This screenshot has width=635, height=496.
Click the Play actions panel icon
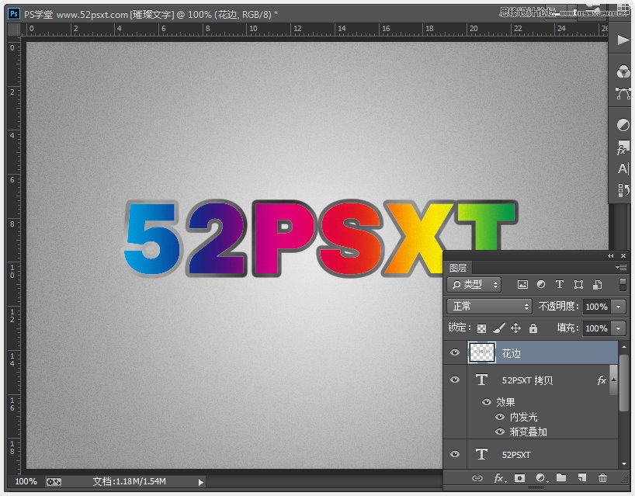tap(623, 40)
